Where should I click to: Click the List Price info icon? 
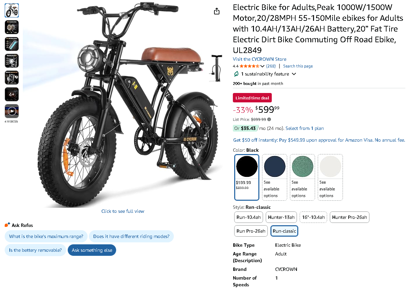[269, 119]
